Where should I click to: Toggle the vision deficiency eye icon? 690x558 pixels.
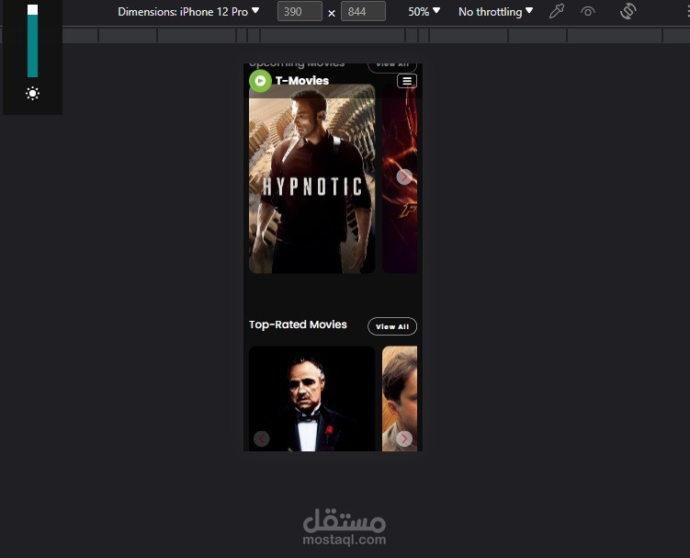click(587, 11)
